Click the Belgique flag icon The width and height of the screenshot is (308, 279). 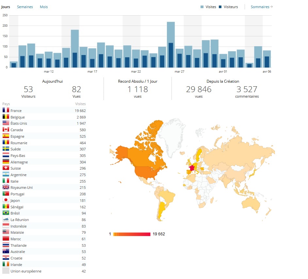[6, 117]
